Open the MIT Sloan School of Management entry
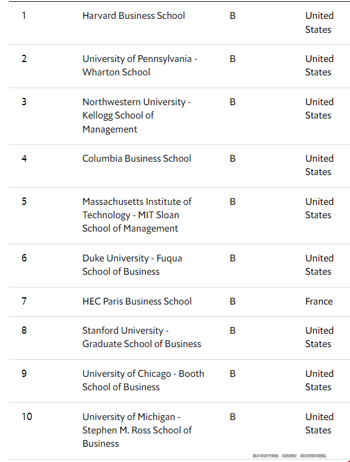Viewport: 350px width, 462px height. (137, 215)
